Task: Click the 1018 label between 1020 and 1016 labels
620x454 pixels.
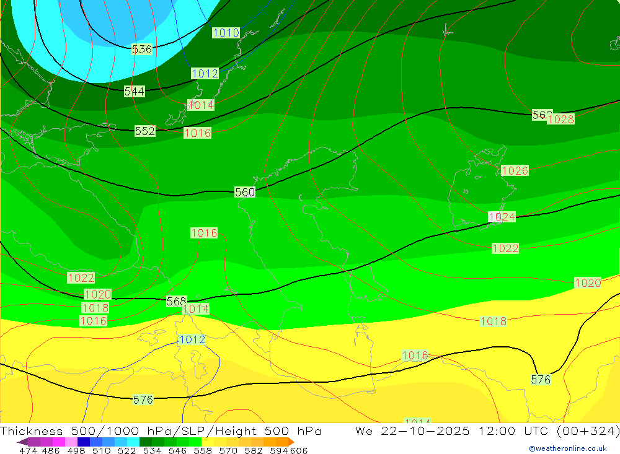Action: 95,308
